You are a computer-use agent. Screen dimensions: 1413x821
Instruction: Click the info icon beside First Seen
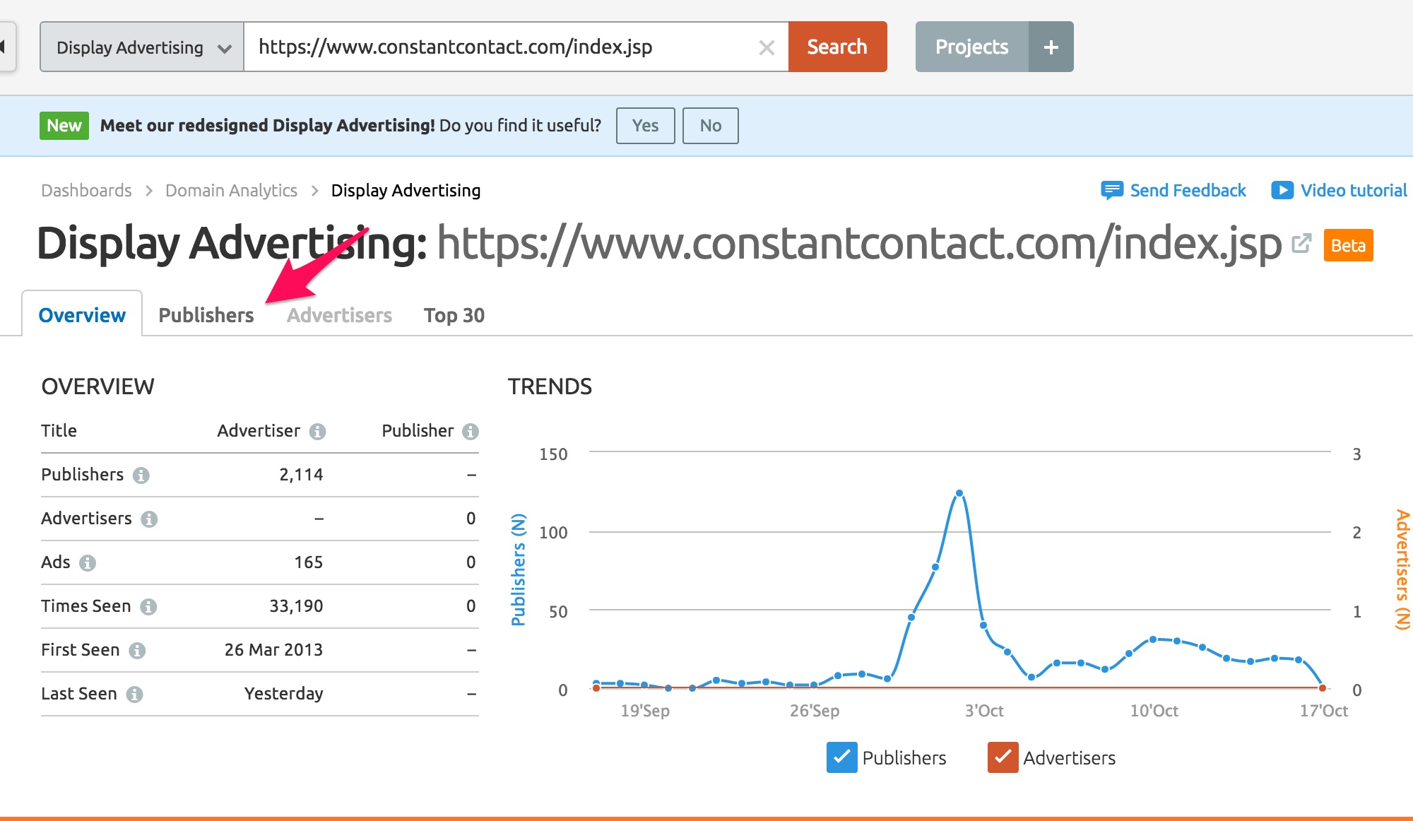[x=137, y=650]
